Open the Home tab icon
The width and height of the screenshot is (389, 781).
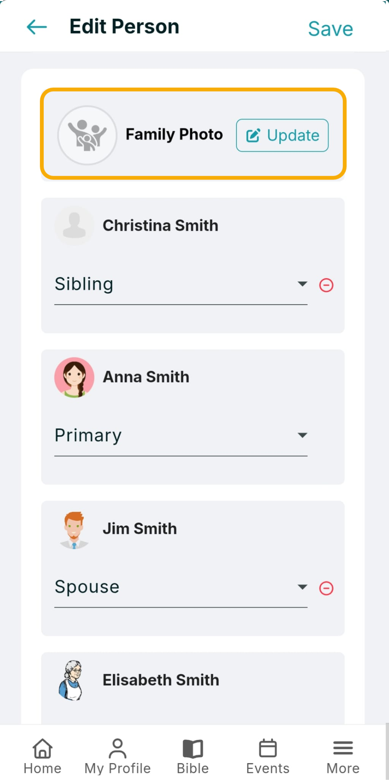42,748
